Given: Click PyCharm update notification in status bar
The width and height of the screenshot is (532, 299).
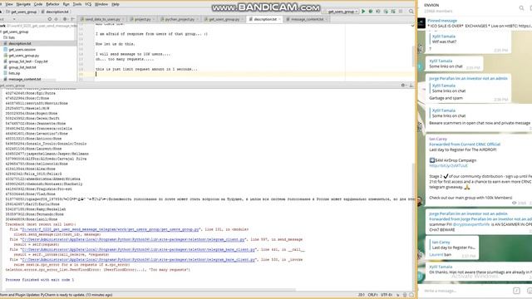Looking at the screenshot, I should [56, 295].
